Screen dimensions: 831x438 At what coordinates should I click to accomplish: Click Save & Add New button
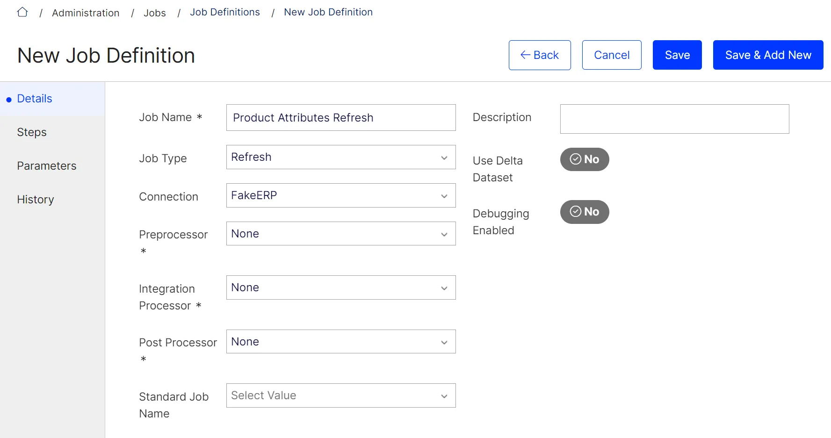click(768, 55)
